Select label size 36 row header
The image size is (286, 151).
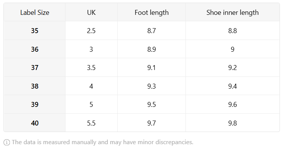(35, 49)
